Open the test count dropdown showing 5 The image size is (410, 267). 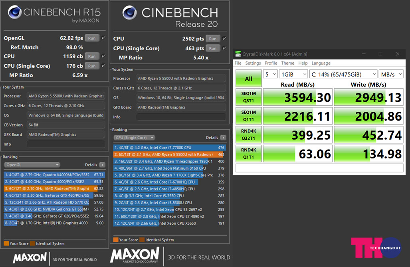coord(270,74)
